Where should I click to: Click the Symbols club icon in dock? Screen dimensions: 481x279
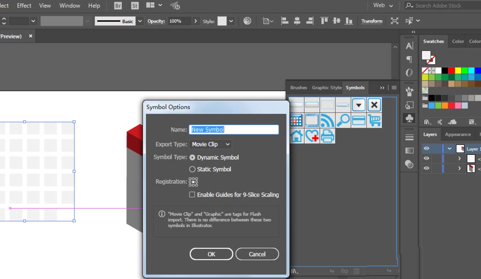coord(409,118)
